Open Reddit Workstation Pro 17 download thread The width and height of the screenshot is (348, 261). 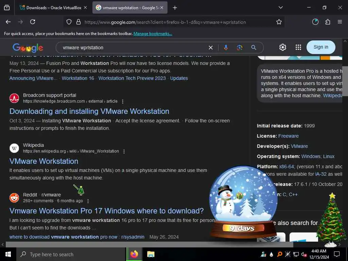point(106,211)
